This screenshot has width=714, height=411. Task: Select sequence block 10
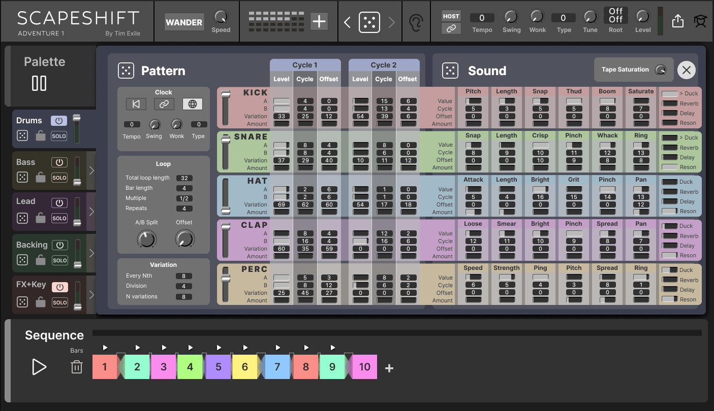(364, 367)
